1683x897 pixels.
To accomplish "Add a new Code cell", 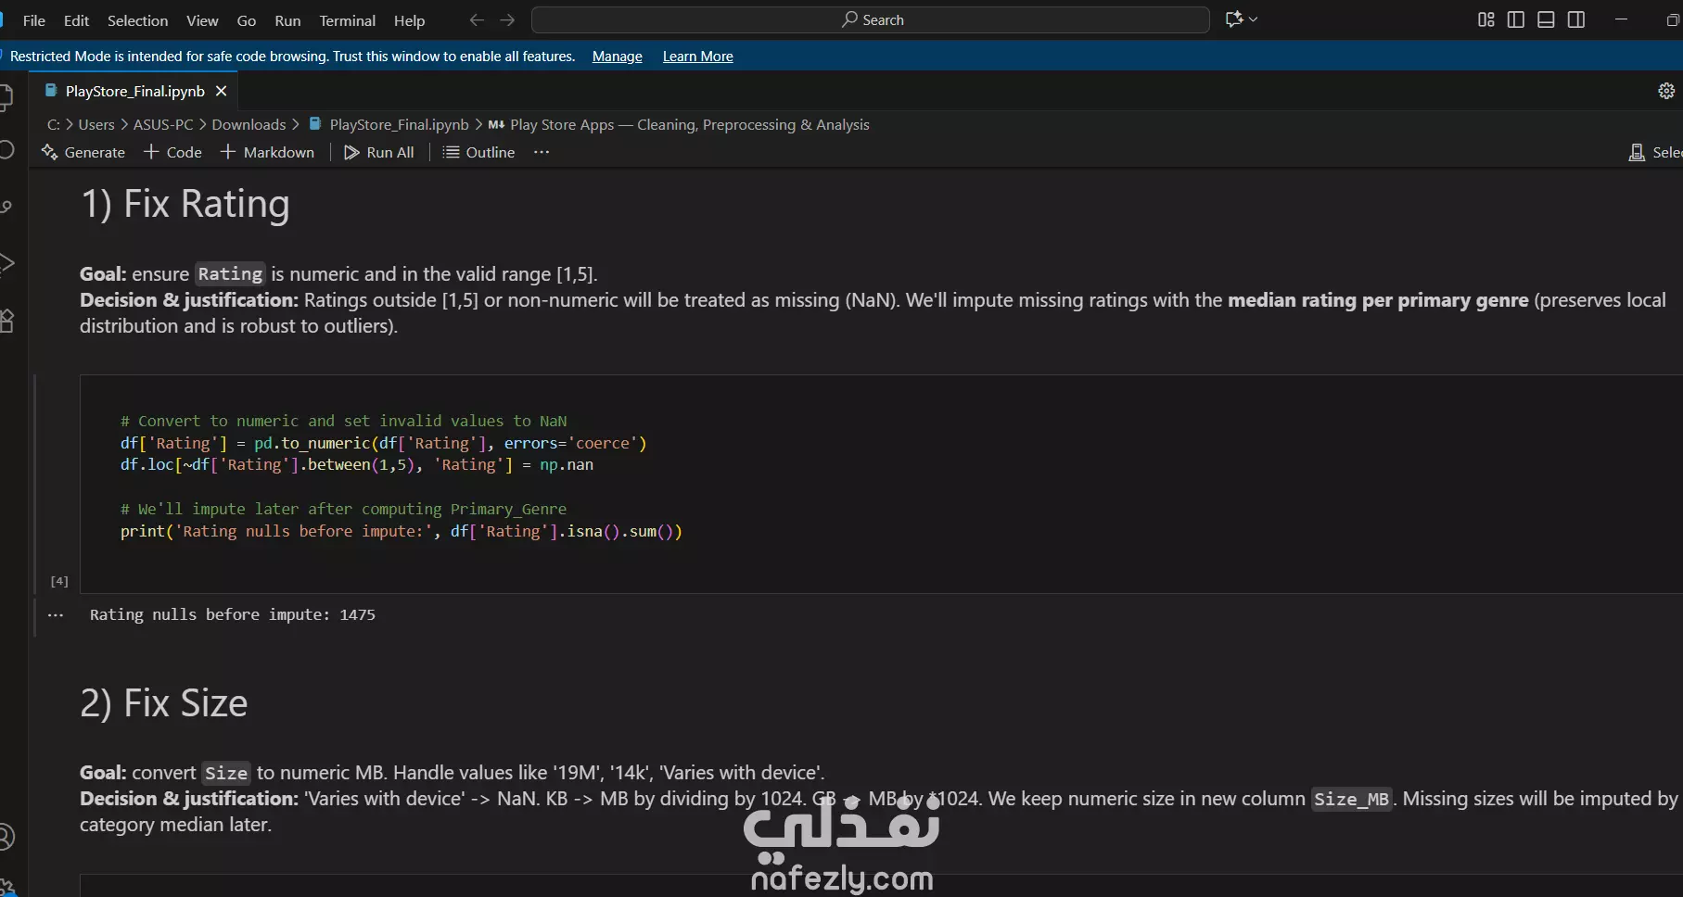I will pos(172,152).
